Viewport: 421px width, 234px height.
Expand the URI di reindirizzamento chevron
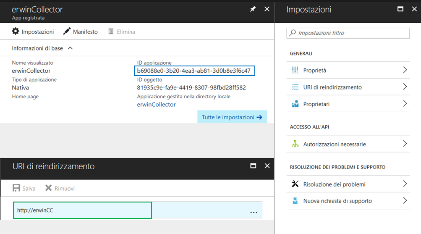(x=405, y=87)
